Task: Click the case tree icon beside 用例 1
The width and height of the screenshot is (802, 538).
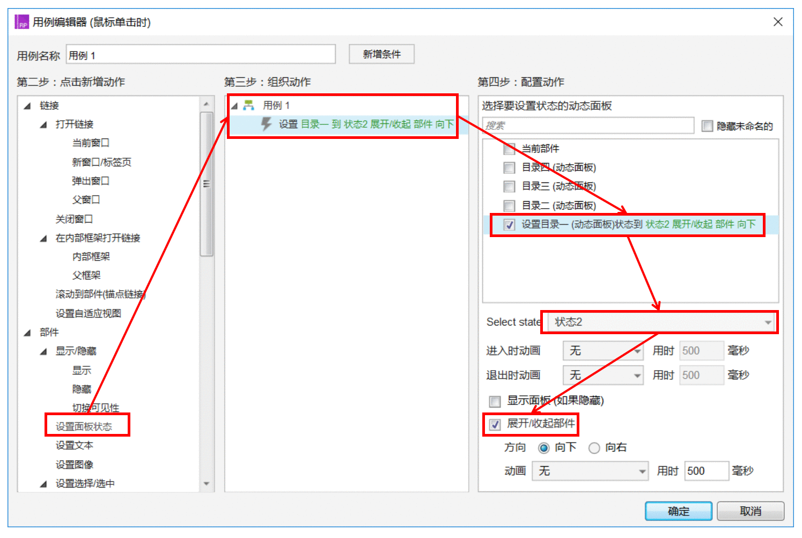Action: coord(248,105)
